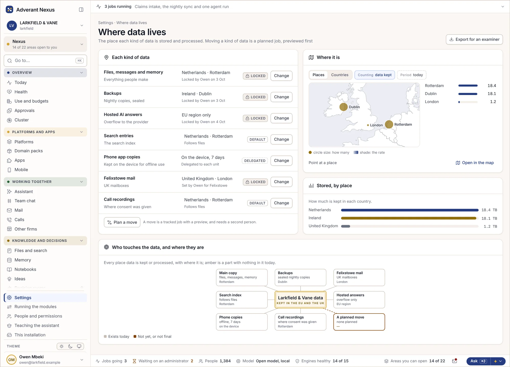Click the sparkle icon beside Ask
The width and height of the screenshot is (510, 367).
click(495, 361)
